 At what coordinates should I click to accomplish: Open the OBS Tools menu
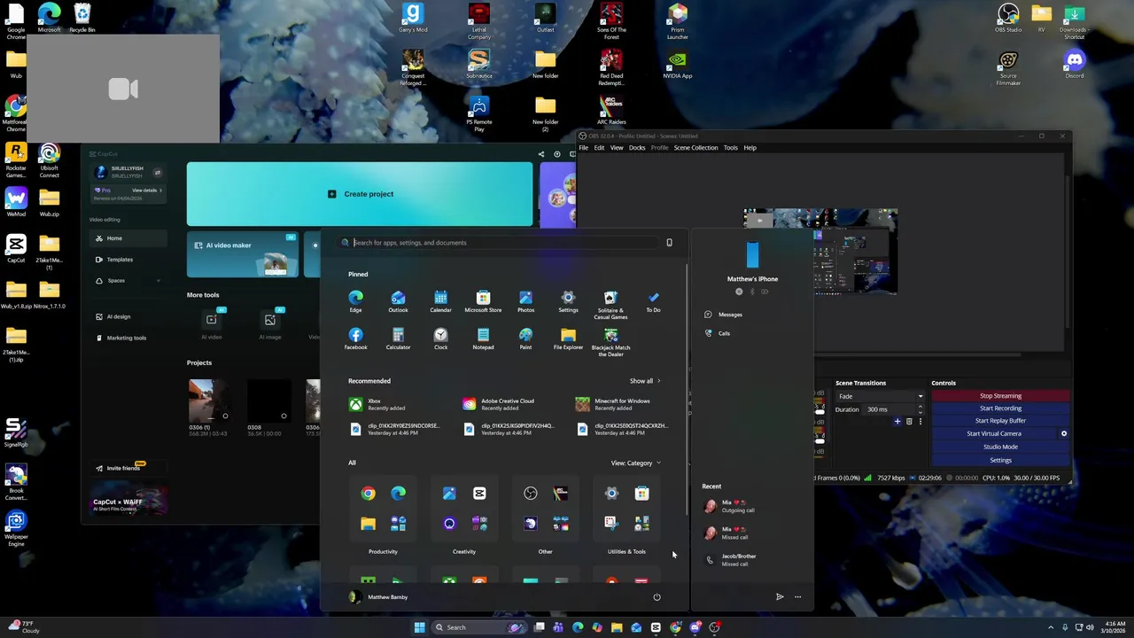click(730, 148)
